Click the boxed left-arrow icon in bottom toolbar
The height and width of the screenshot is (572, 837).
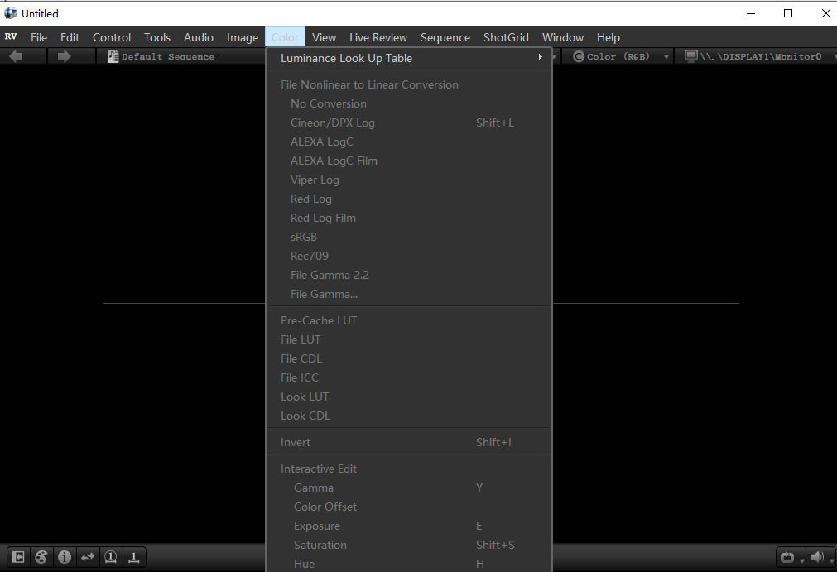tap(18, 557)
